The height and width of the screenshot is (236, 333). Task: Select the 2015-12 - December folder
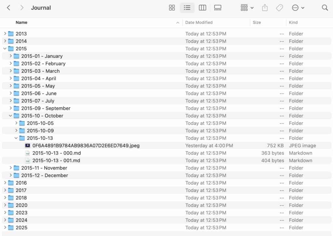[45, 176]
